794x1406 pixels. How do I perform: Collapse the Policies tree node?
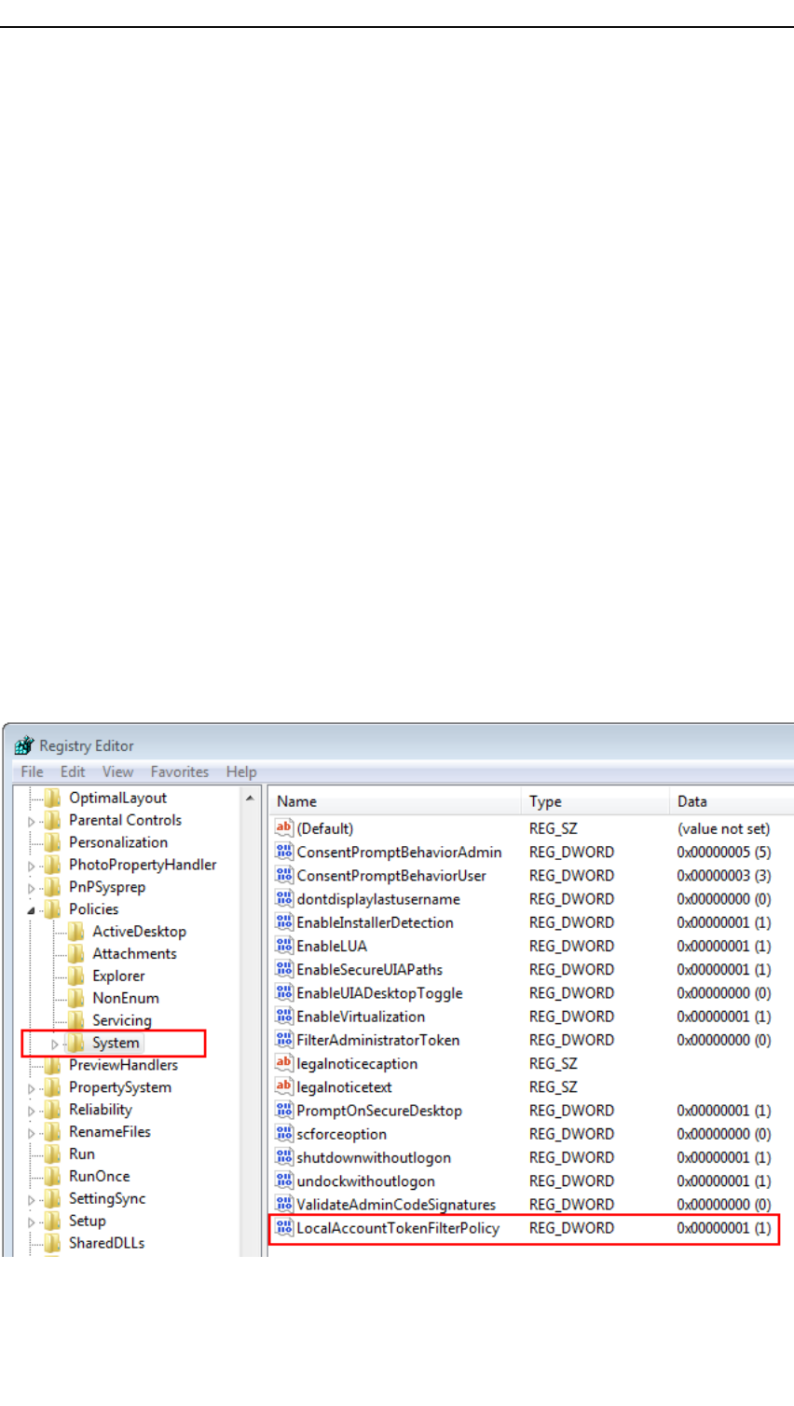point(32,910)
